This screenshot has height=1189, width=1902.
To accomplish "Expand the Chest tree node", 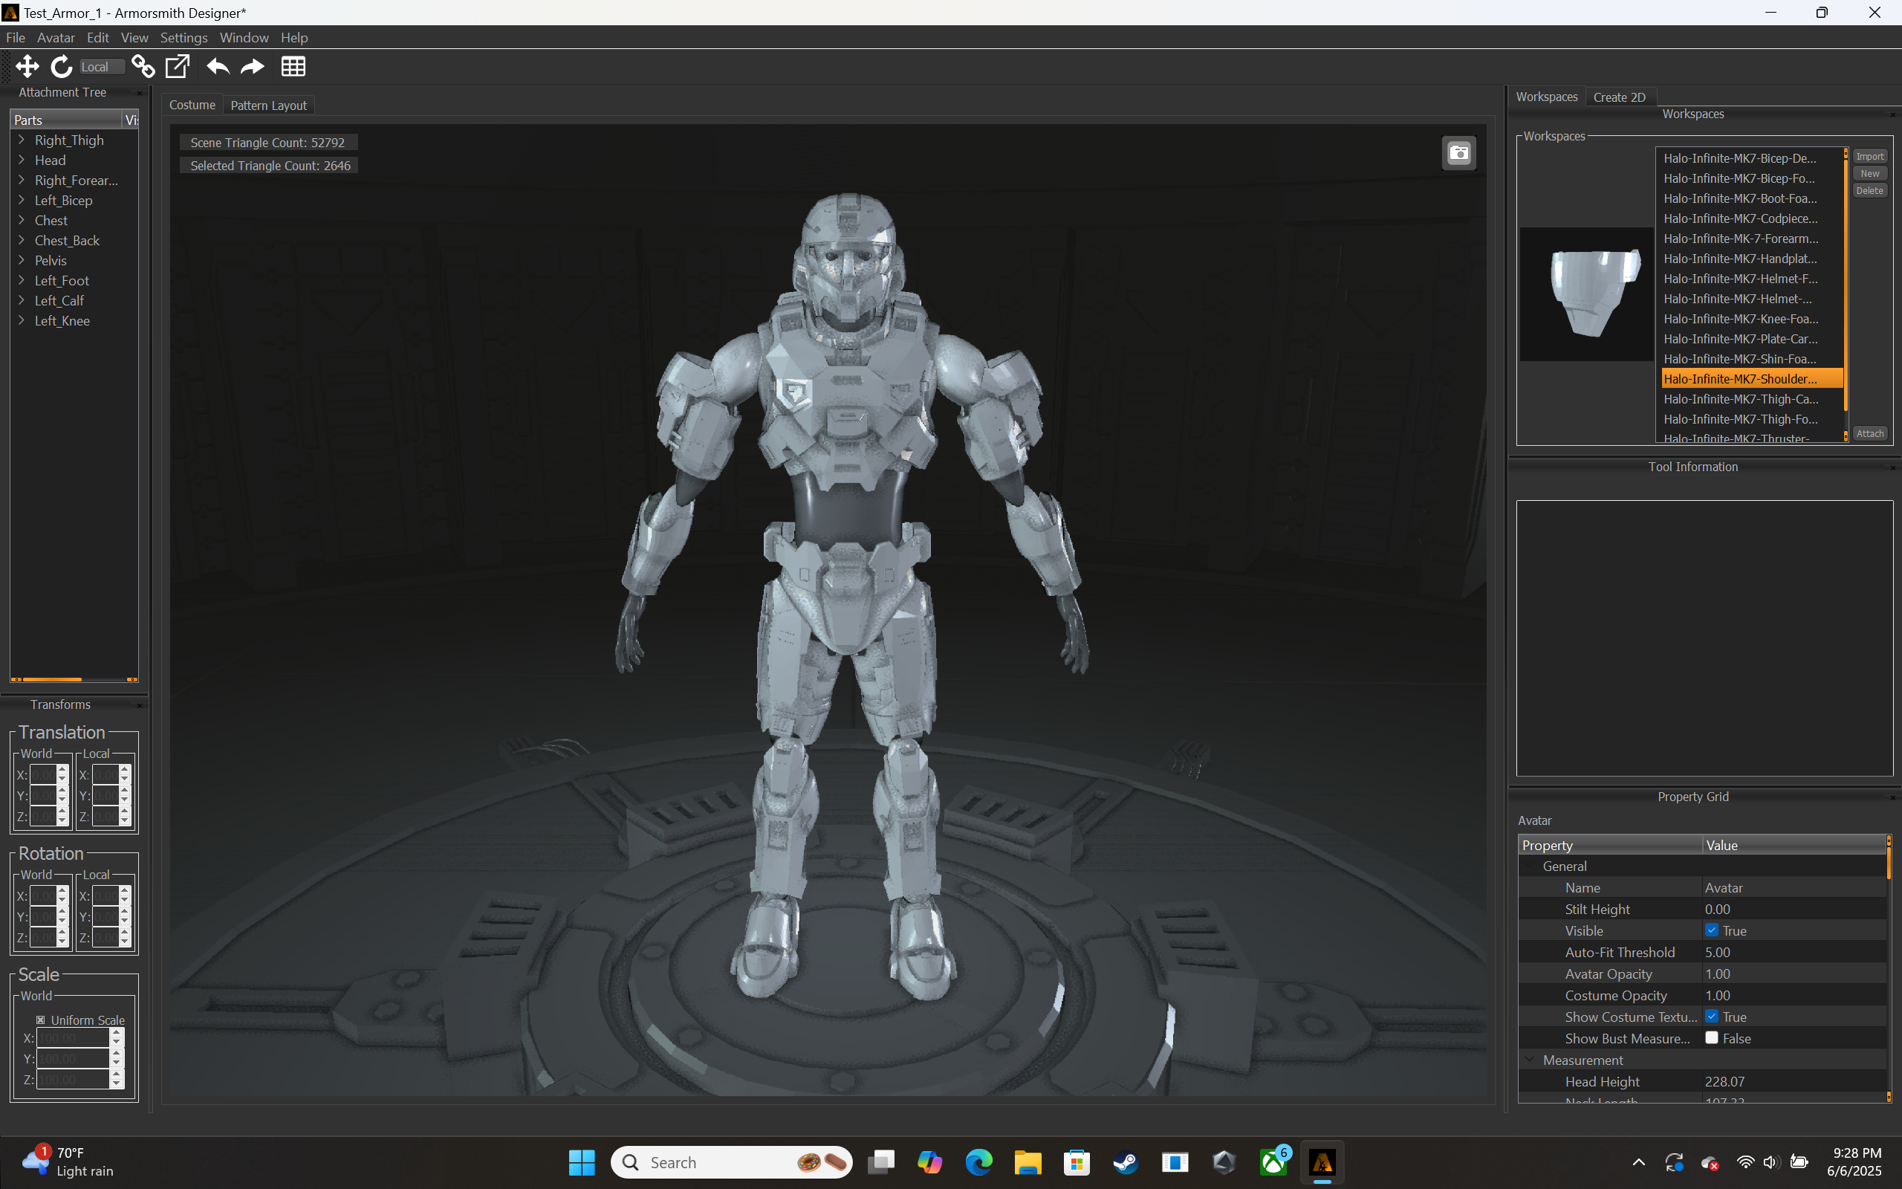I will (x=22, y=220).
